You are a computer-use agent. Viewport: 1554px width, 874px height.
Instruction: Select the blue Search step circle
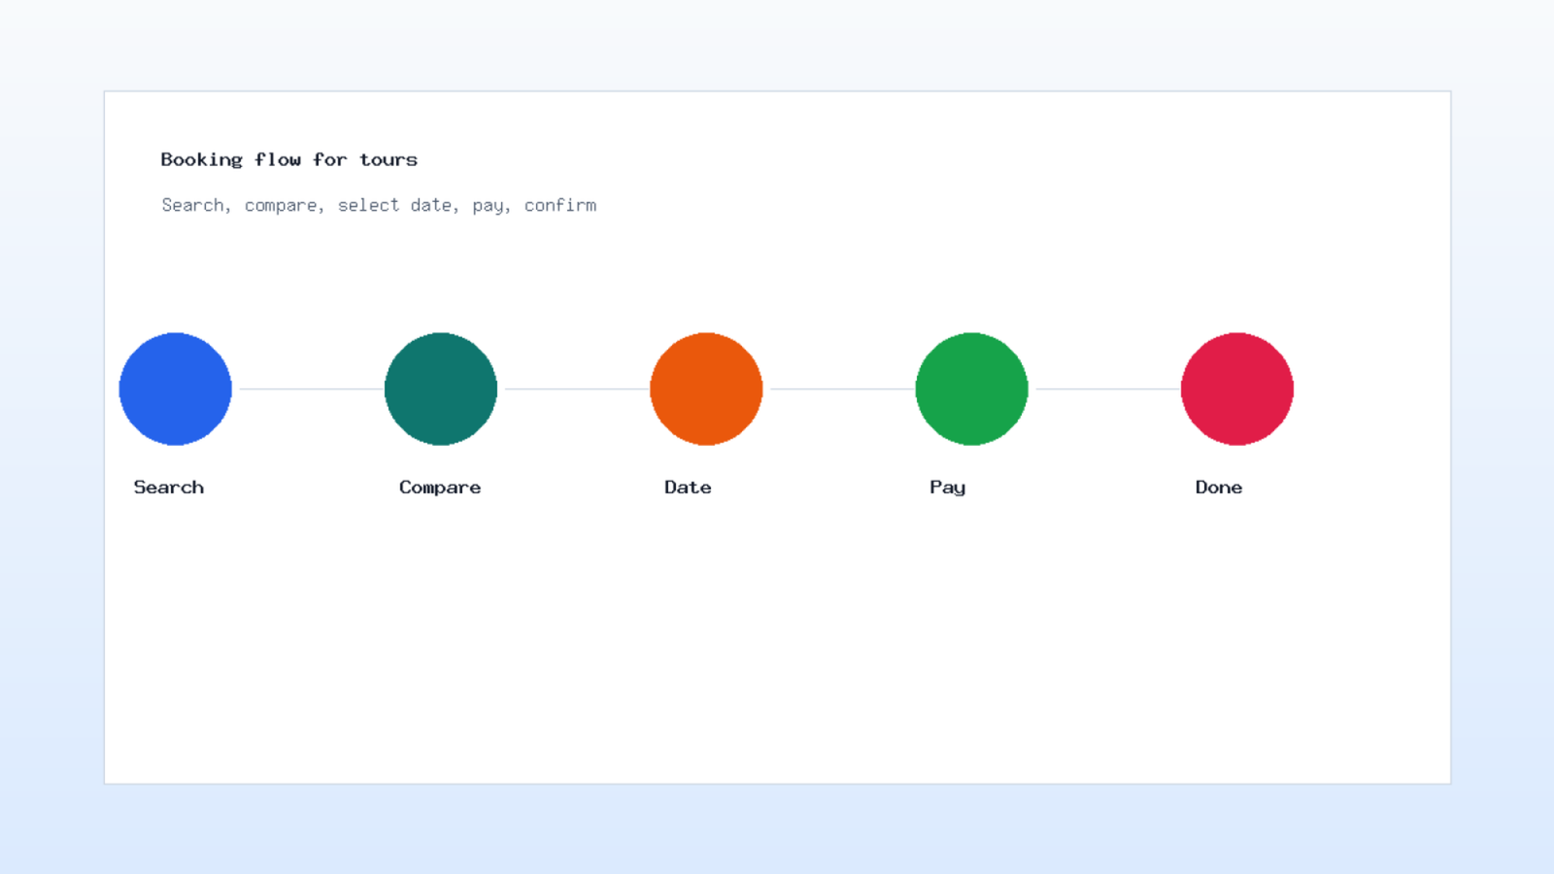175,388
